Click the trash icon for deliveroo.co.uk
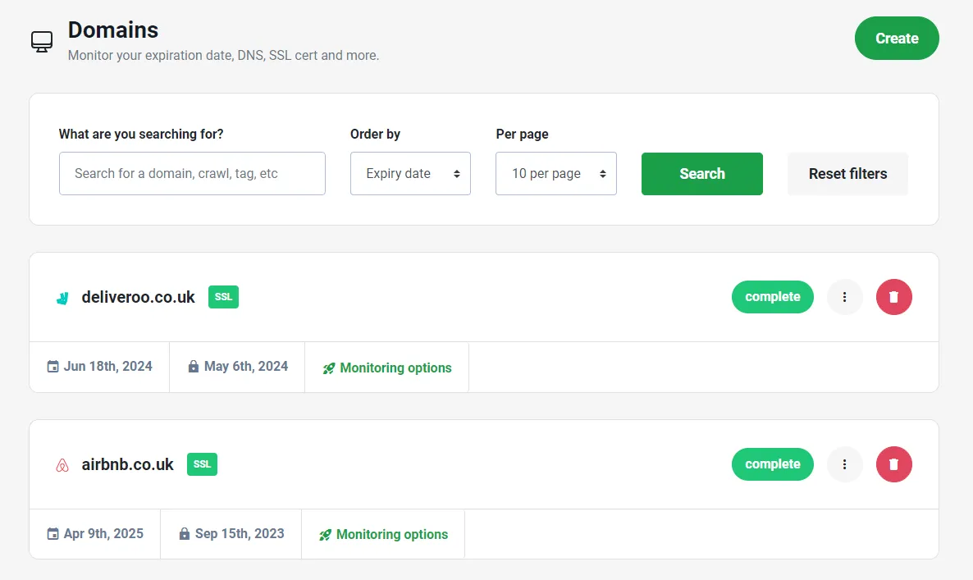Screen dimensions: 973x580 click(x=893, y=297)
